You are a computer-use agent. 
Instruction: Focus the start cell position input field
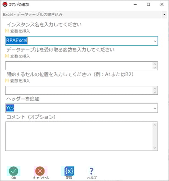click(x=81, y=90)
